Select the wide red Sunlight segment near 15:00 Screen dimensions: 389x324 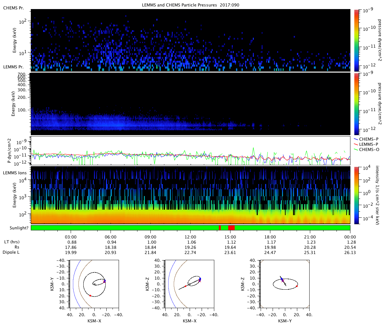[231, 228]
